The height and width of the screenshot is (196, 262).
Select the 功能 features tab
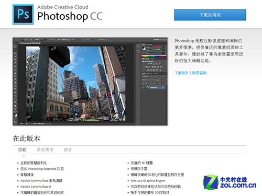tap(22, 149)
